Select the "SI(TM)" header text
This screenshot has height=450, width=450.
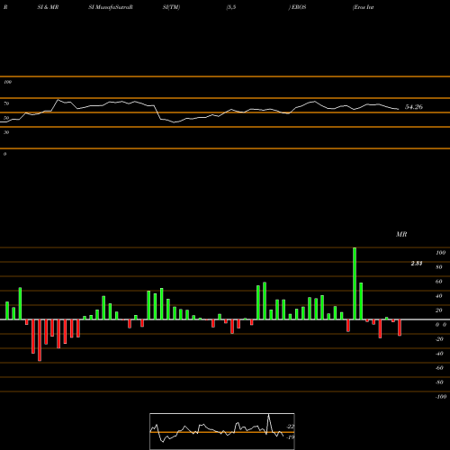tap(171, 7)
